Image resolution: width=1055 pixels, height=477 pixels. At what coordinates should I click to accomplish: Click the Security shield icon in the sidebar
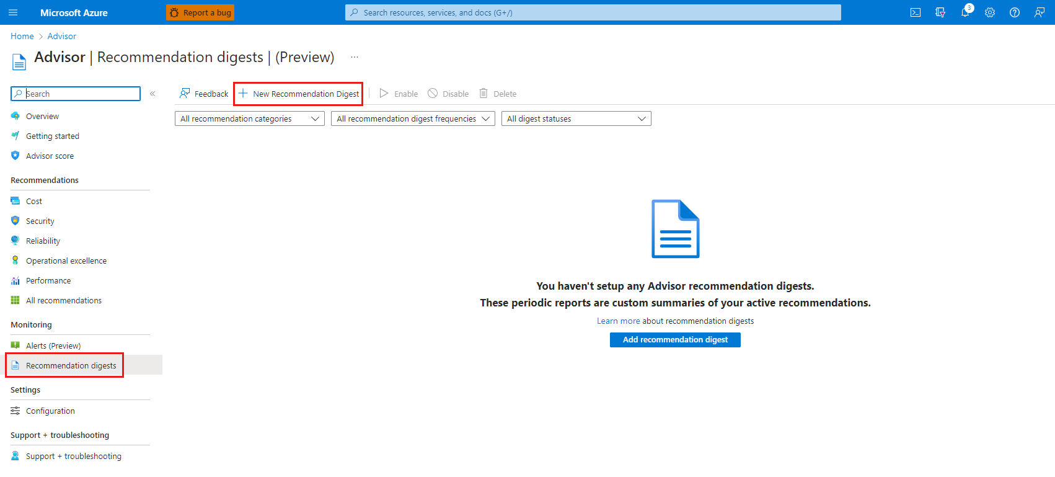[15, 221]
